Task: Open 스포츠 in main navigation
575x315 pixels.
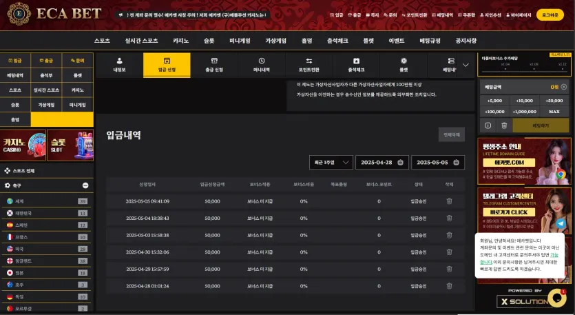Action: (102, 41)
